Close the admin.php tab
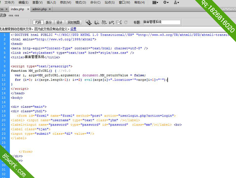The height and width of the screenshot is (178, 236). [50, 9]
